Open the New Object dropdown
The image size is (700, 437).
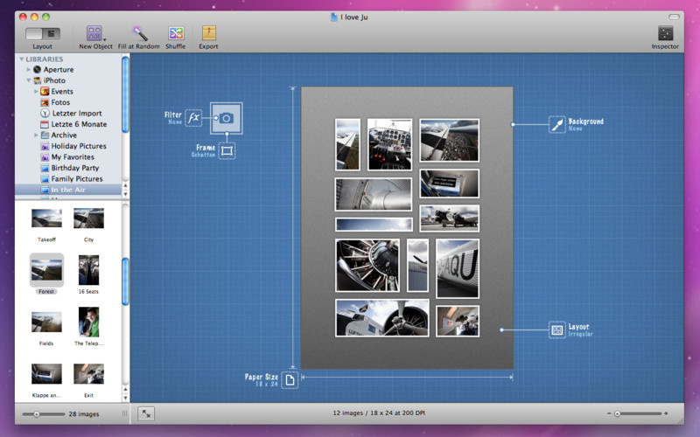[95, 34]
